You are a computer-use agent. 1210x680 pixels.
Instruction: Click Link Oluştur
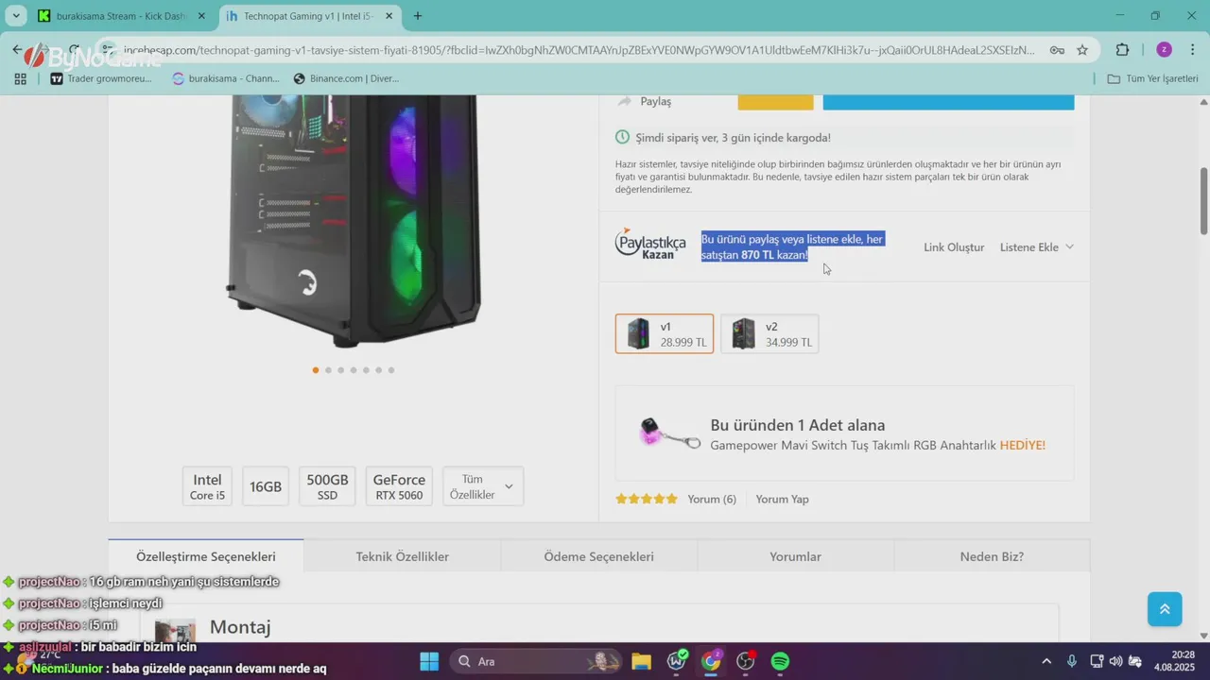pyautogui.click(x=954, y=247)
